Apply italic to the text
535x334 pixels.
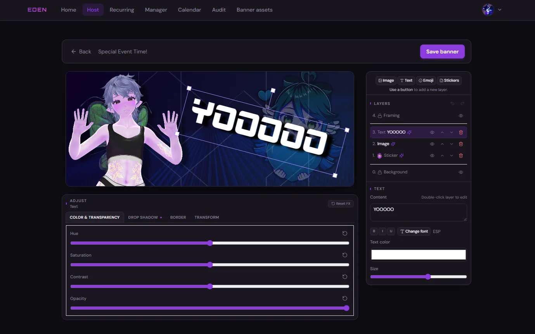[x=383, y=231]
